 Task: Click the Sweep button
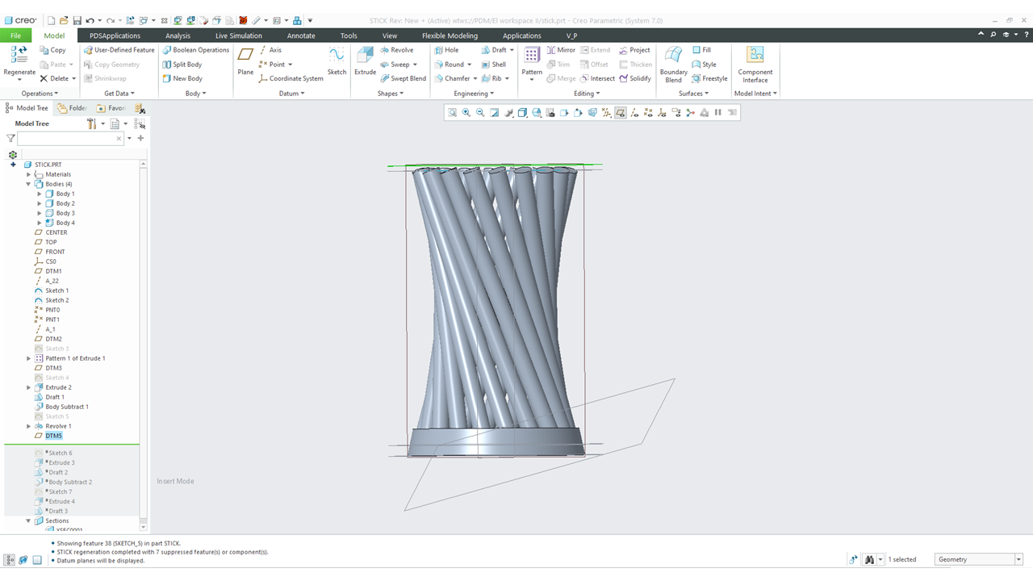(395, 65)
